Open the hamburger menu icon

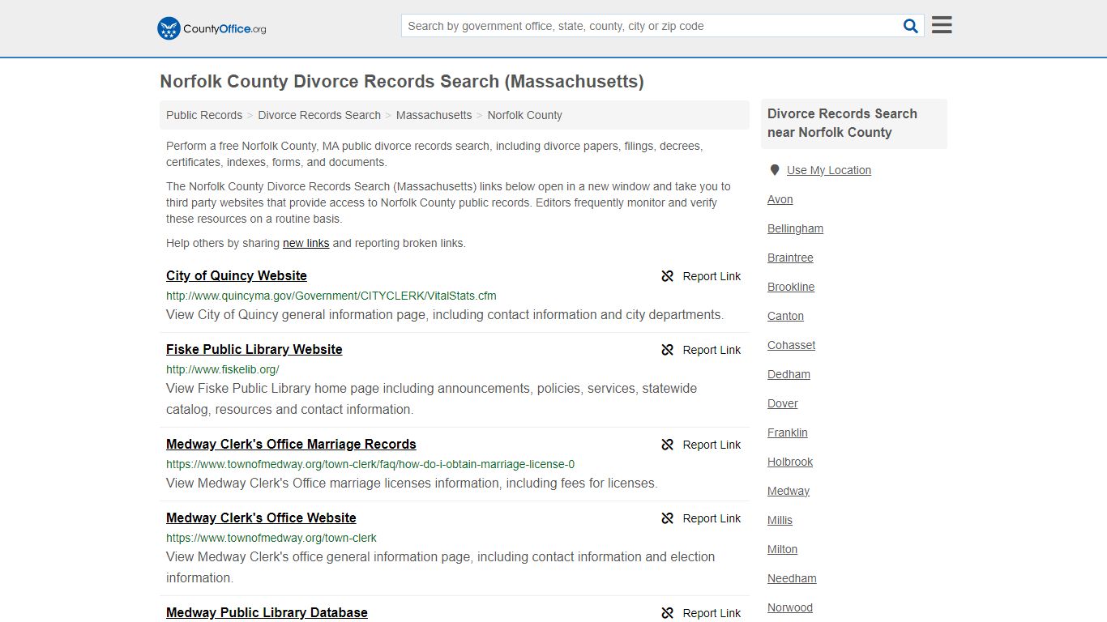942,25
